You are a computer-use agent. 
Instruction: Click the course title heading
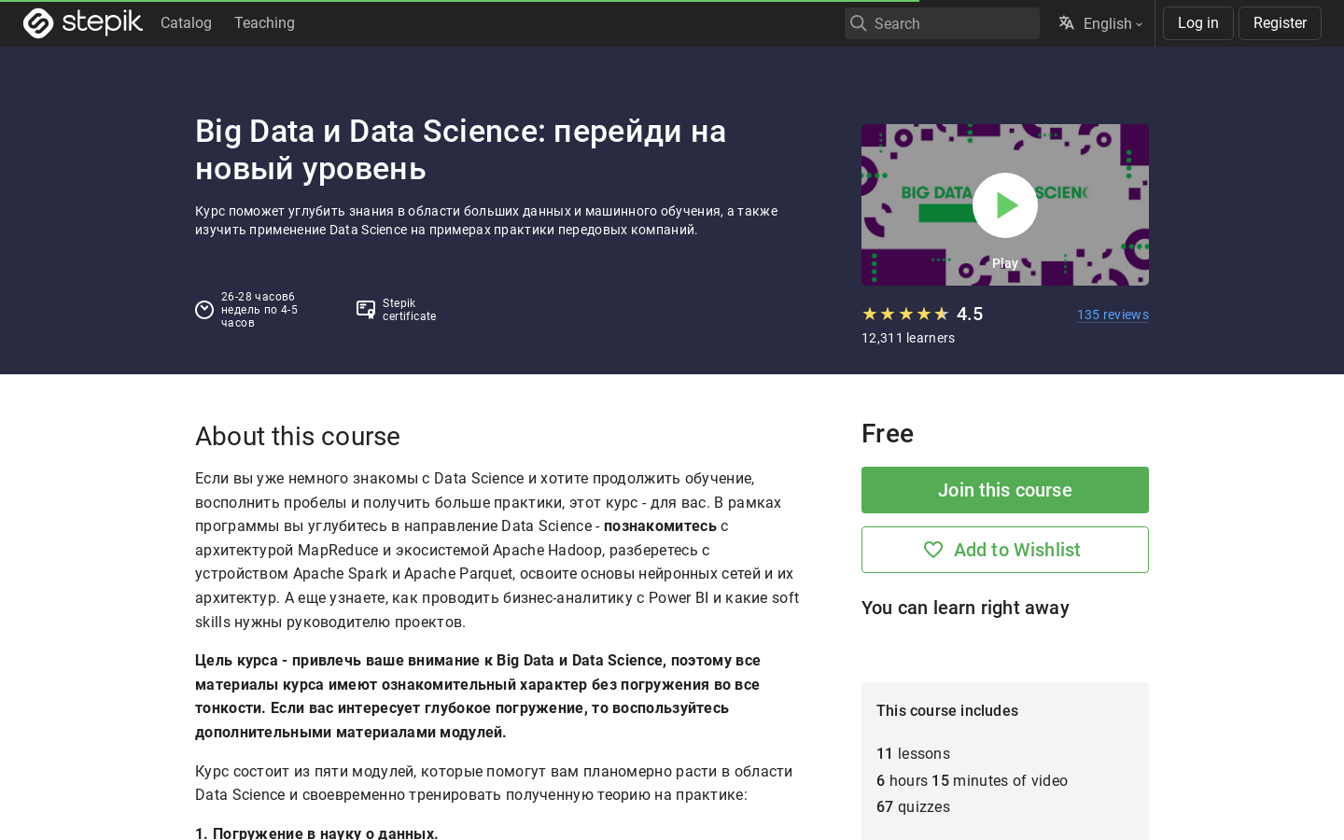coord(460,149)
